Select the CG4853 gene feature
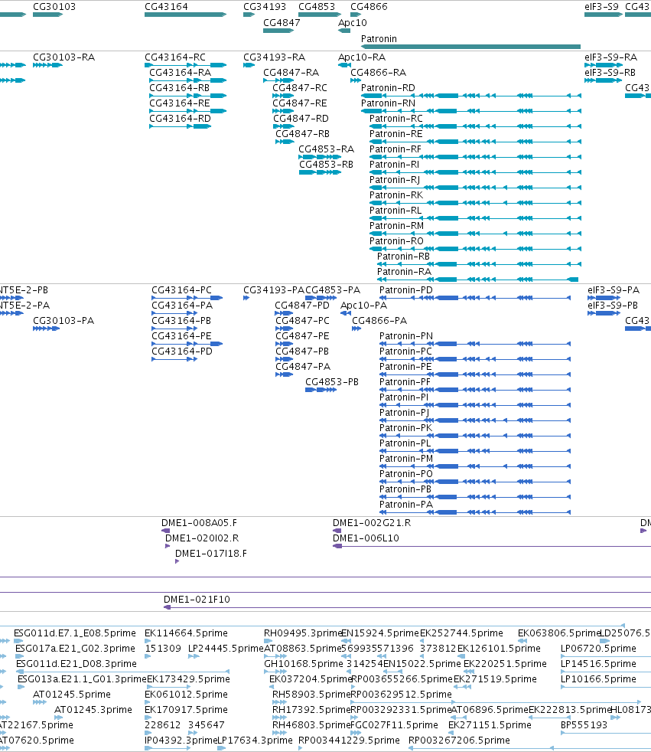 click(x=320, y=15)
